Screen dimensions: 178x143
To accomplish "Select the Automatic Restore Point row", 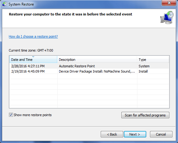I will 89,66.
